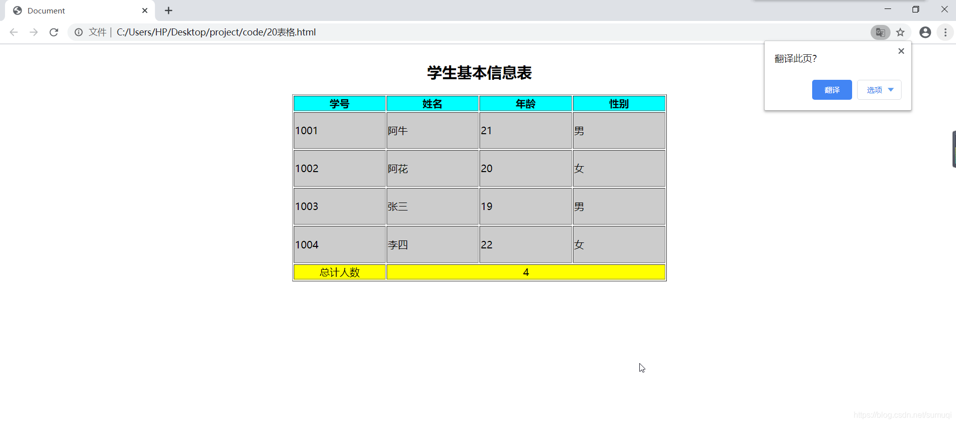The height and width of the screenshot is (424, 956).
Task: Click the name cell 阿牛
Action: [x=433, y=131]
